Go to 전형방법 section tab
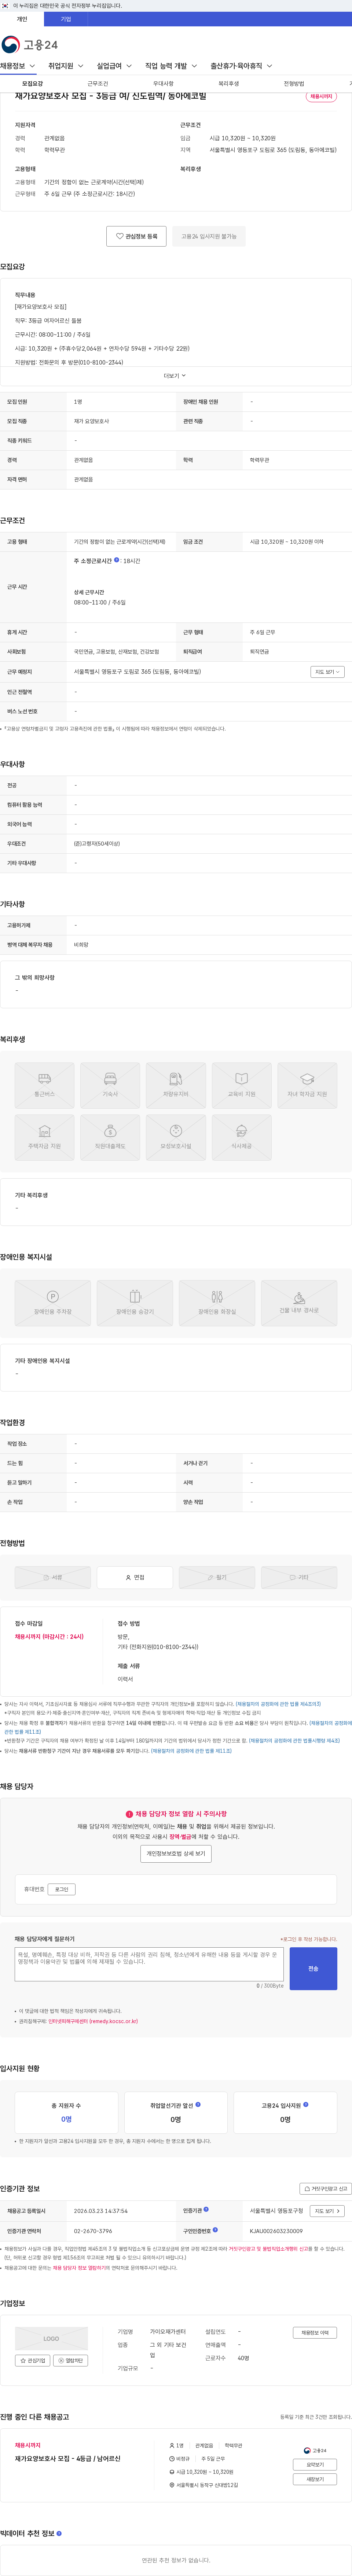Viewport: 352px width, 2576px height. (294, 84)
